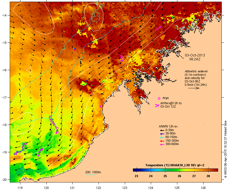
Task: Click the red 150-300m legend arrow
Action: point(162,141)
